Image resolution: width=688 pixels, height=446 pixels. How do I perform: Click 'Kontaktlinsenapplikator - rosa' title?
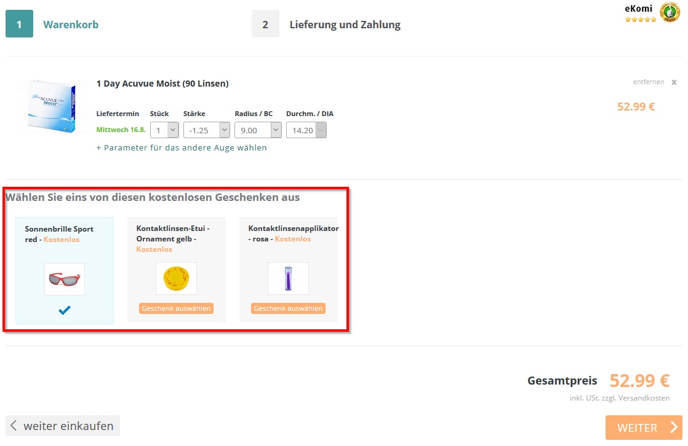click(293, 233)
